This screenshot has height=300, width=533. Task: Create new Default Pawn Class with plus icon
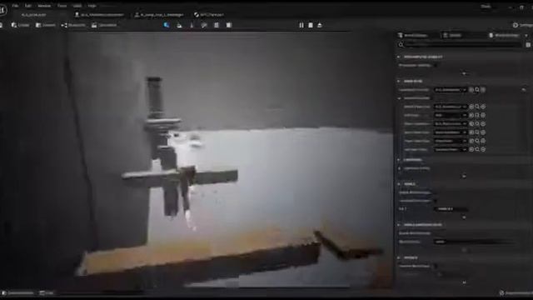pos(483,107)
